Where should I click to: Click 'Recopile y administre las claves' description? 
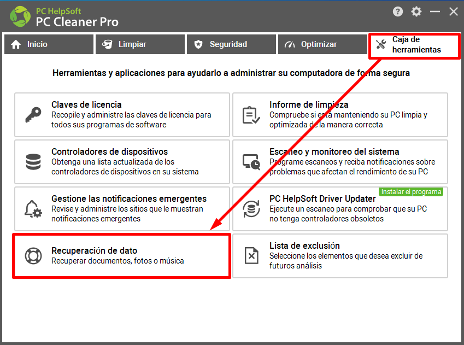[x=131, y=120]
